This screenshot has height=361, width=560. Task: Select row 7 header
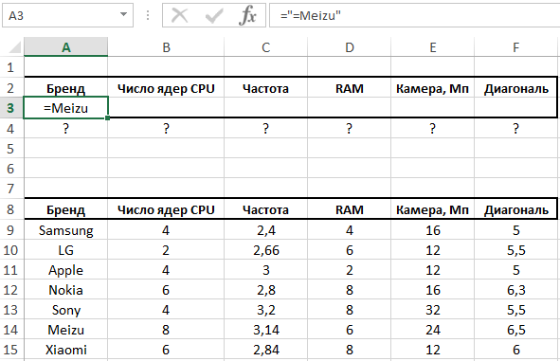pos(10,189)
